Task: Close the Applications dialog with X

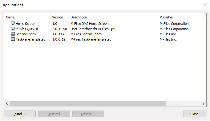Action: pyautogui.click(x=205, y=5)
